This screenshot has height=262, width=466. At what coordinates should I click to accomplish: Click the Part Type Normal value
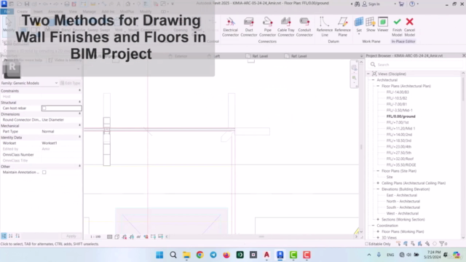click(61, 131)
